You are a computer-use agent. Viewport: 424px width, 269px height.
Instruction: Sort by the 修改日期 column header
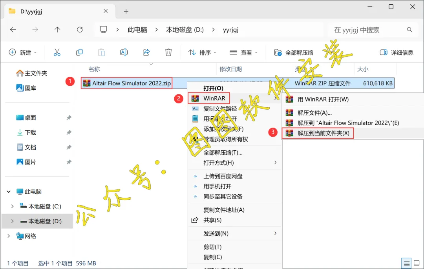230,69
